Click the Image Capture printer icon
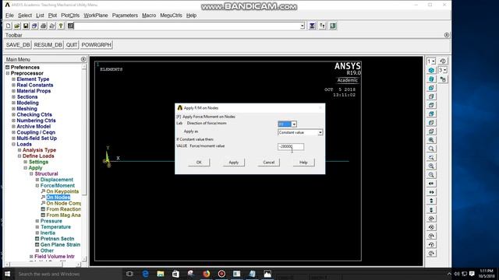Viewport: 499px width, 280px height. coord(44,26)
